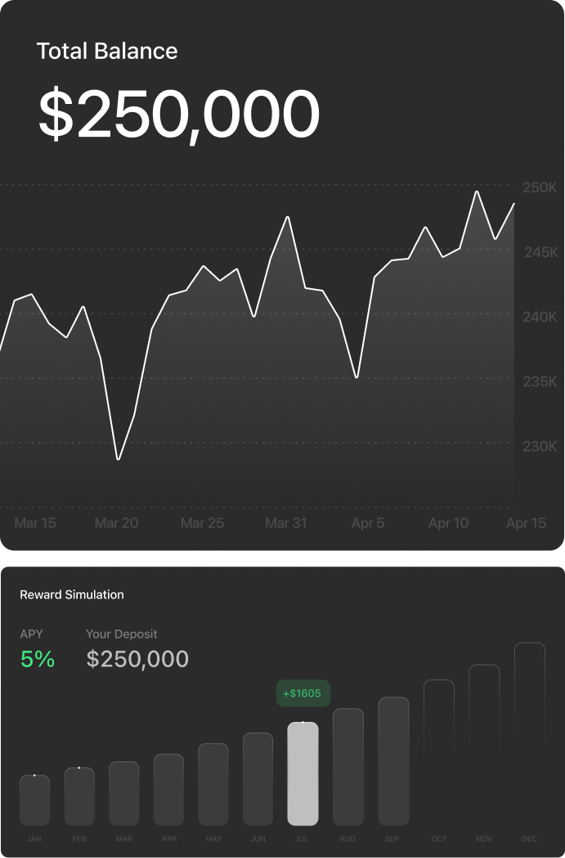Screen dimensions: 565x858
Task: Click the $250,000 deposit amount field
Action: tap(137, 659)
